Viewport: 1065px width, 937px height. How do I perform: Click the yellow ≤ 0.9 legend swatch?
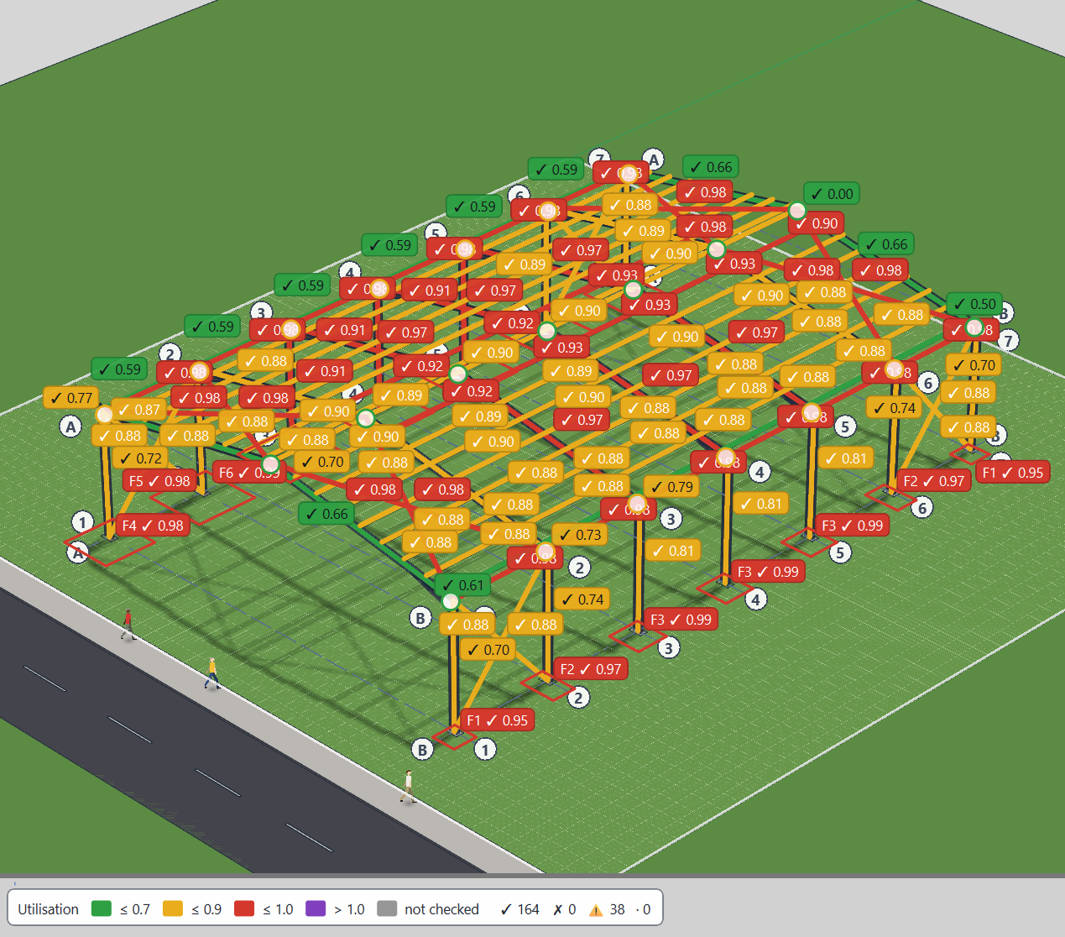point(173,908)
